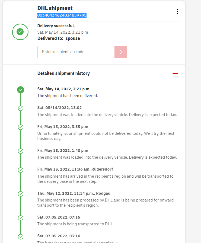The height and width of the screenshot is (243, 201).
Task: Click the DHL shipment title
Action: pos(55,8)
